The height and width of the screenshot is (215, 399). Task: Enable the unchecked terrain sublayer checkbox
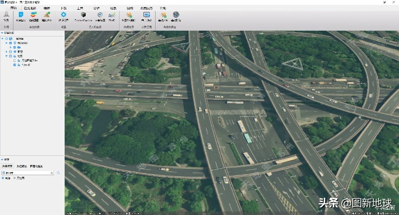tap(15, 60)
